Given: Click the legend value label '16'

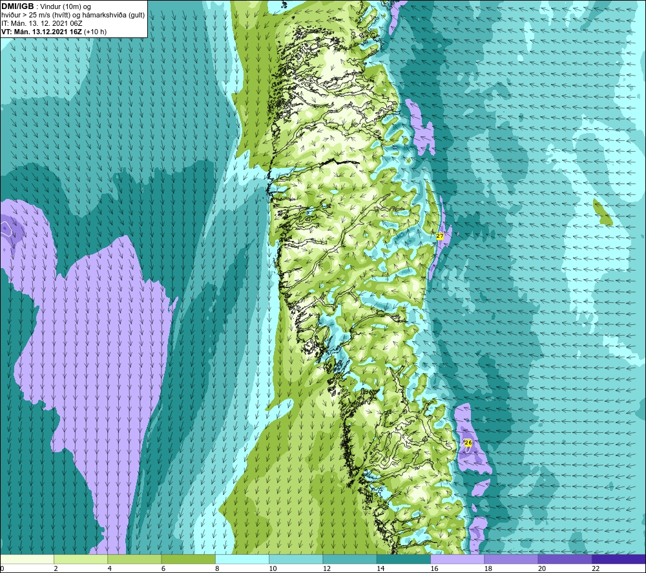Looking at the screenshot, I should [x=434, y=569].
